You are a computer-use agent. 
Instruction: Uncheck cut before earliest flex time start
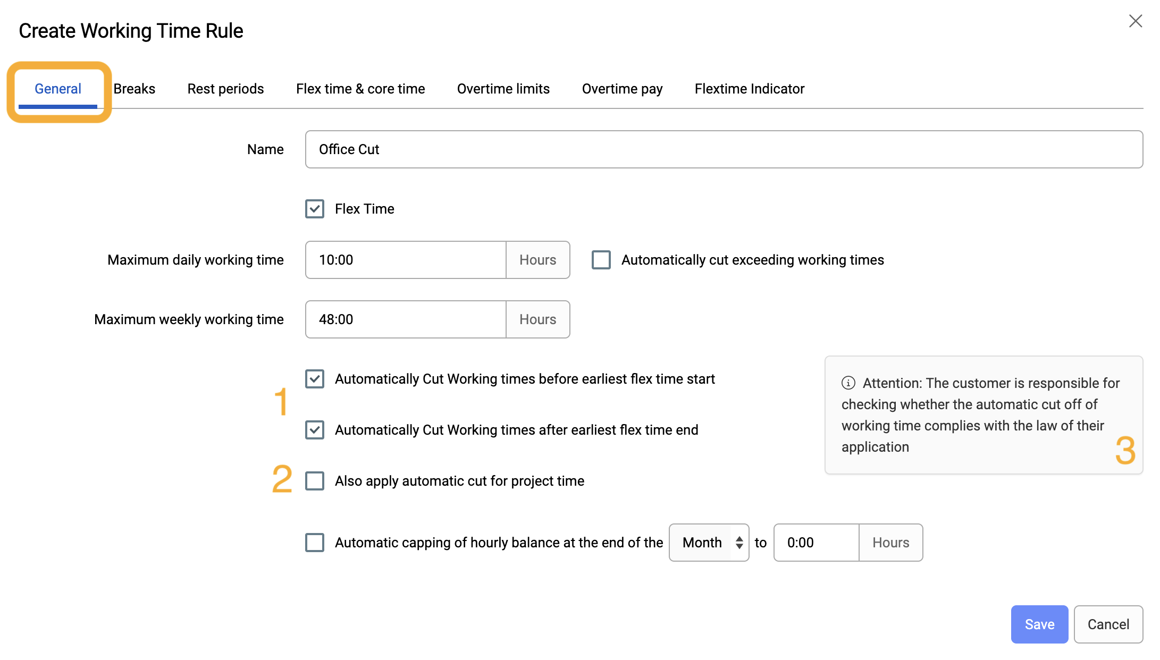(x=315, y=379)
